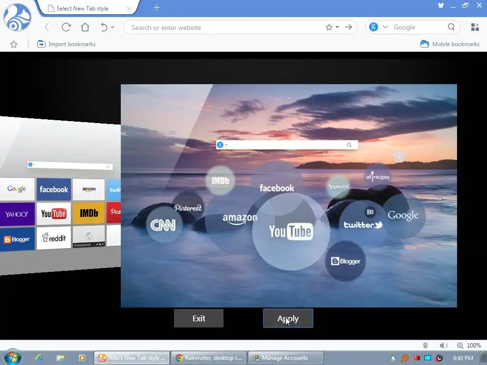
Task: Click the Google search input field
Action: (x=419, y=27)
